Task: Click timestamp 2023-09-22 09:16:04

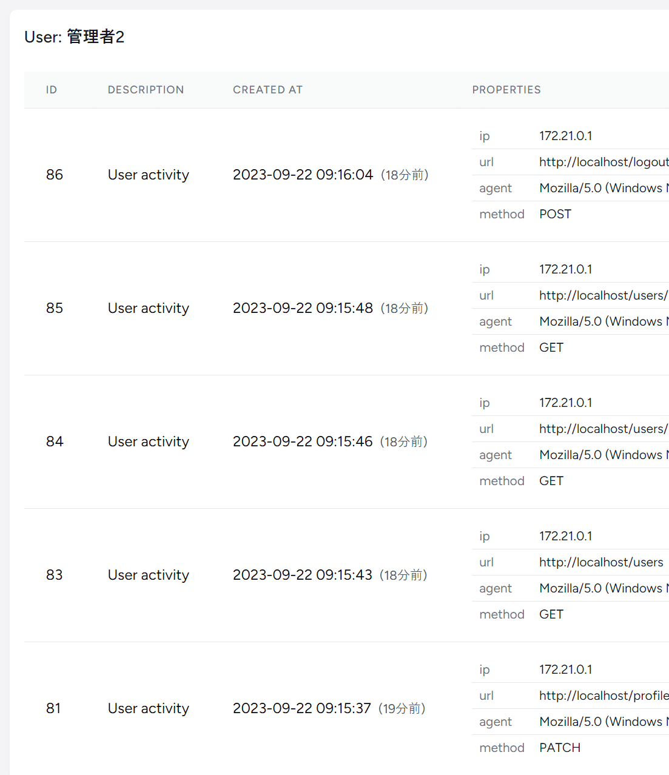Action: click(303, 175)
